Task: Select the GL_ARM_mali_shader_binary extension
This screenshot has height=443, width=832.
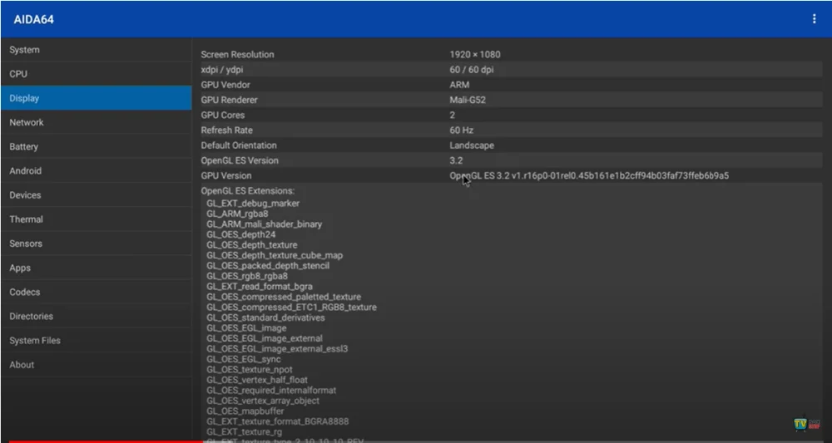Action: 265,224
